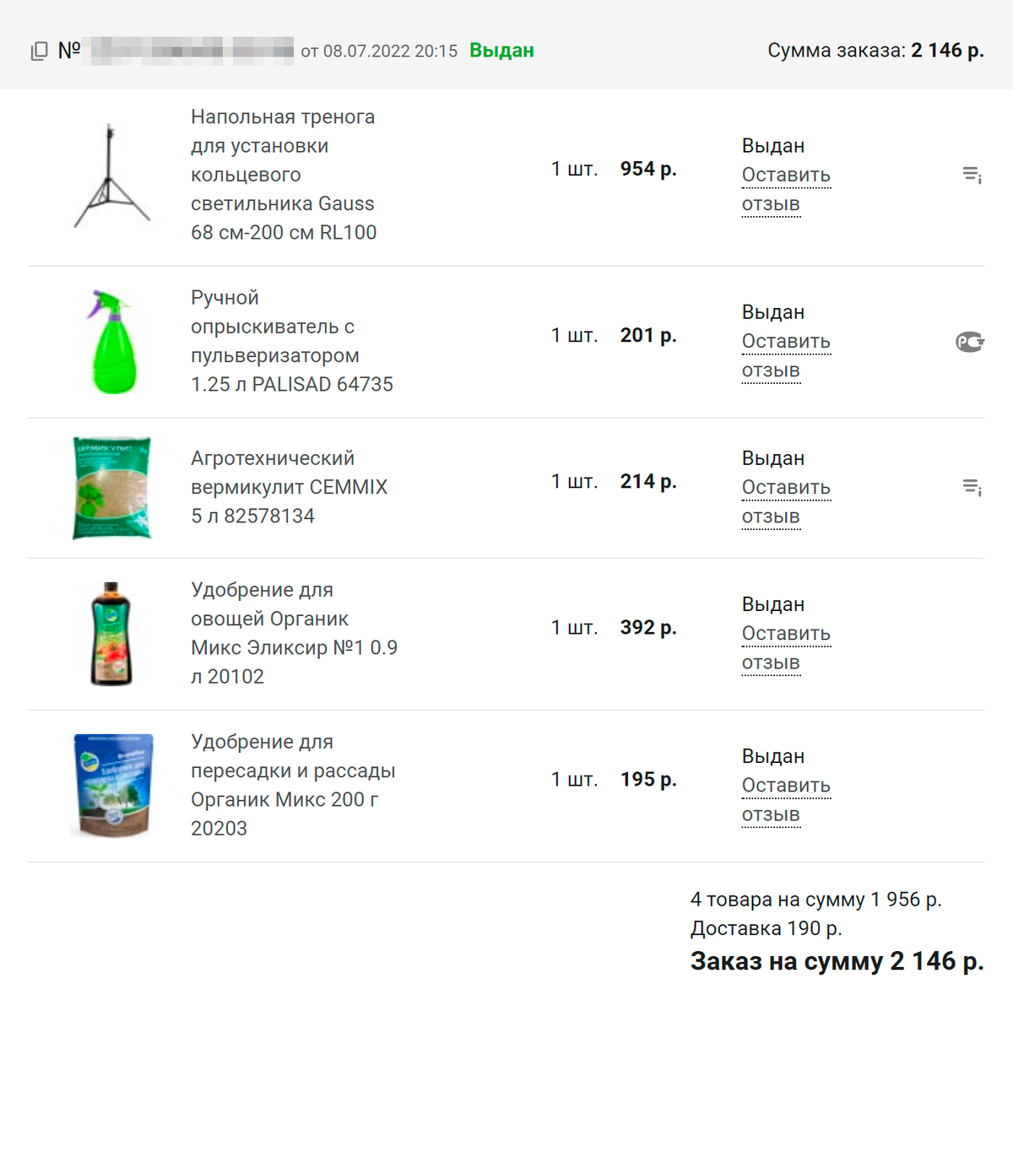This screenshot has height=1157, width=1013.
Task: Select the green Выдан order status label
Action: tap(501, 51)
